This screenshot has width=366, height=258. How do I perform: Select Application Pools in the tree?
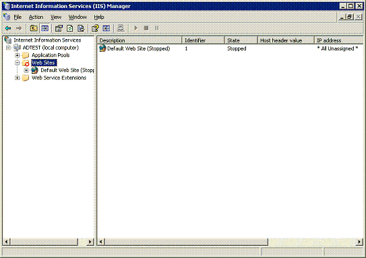click(51, 55)
